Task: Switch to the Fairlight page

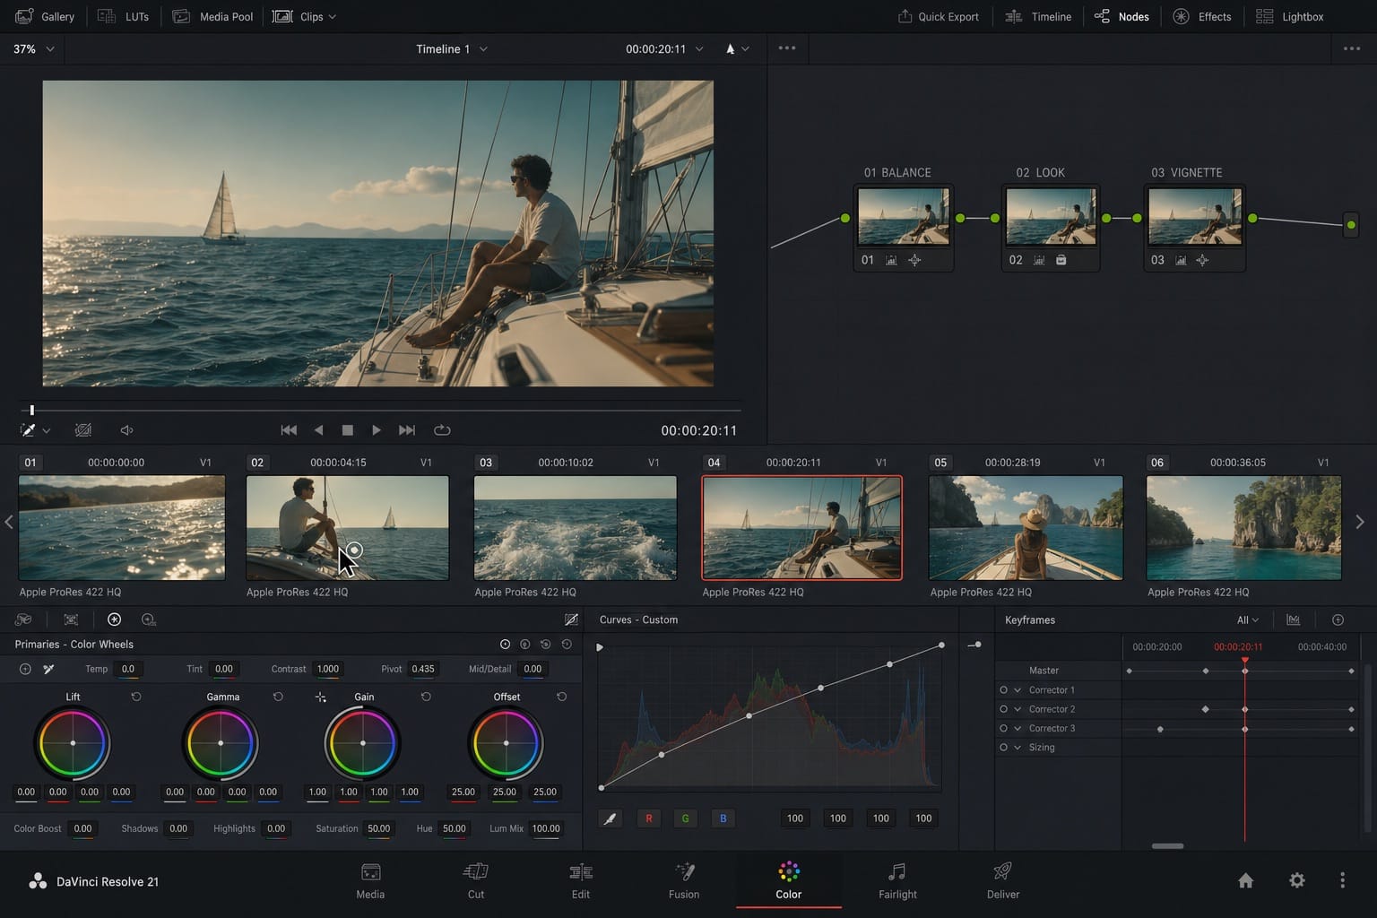Action: pyautogui.click(x=897, y=880)
